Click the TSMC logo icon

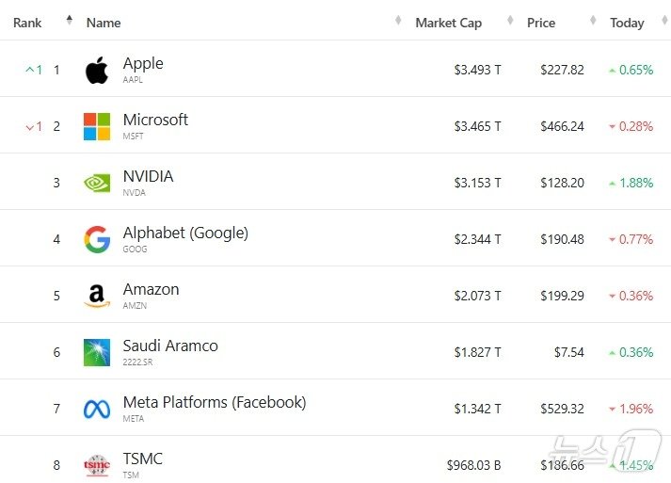point(97,464)
